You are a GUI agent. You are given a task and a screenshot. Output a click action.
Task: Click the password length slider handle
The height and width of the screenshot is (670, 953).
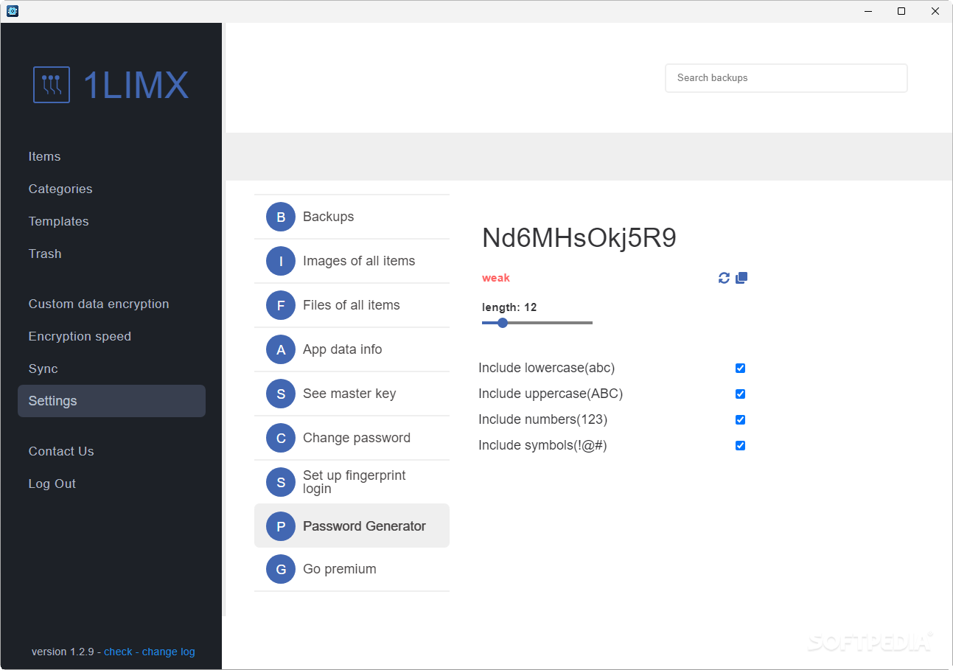point(503,323)
